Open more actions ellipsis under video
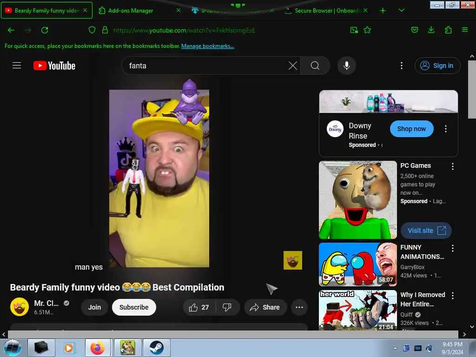 (x=299, y=307)
